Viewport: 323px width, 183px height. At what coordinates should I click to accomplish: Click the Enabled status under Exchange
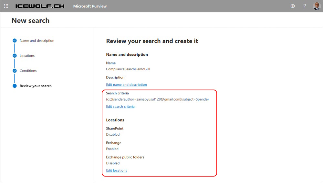pyautogui.click(x=112, y=149)
